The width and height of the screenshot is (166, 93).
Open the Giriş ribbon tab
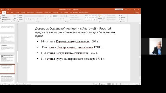pyautogui.click(x=4, y=13)
